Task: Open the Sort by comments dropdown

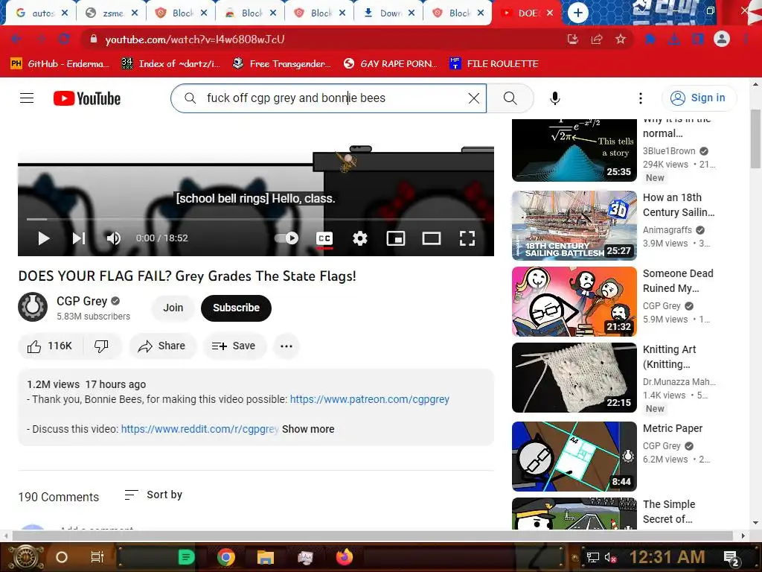Action: (153, 495)
